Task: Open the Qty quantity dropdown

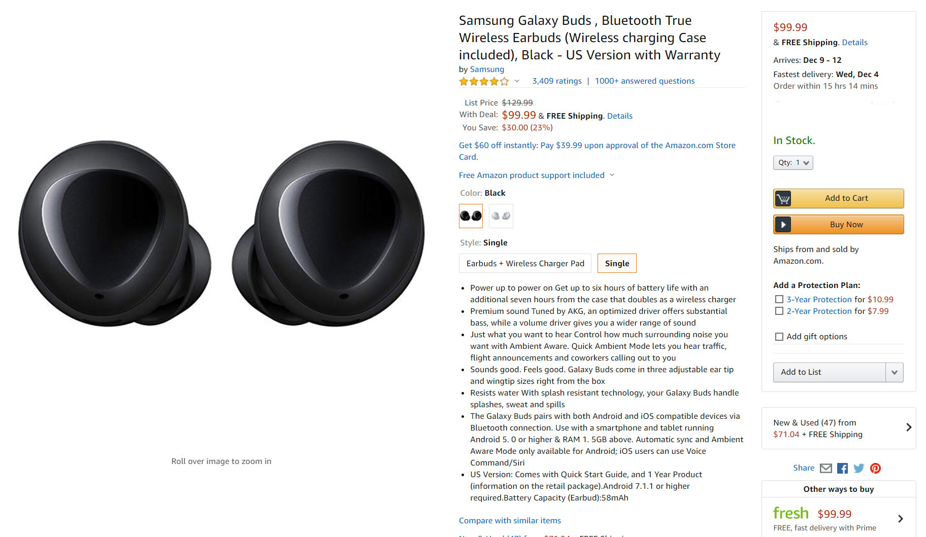Action: click(x=793, y=163)
